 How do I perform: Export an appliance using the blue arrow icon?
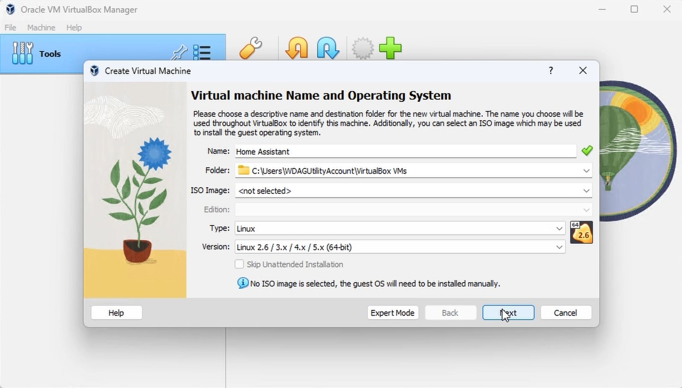click(328, 48)
